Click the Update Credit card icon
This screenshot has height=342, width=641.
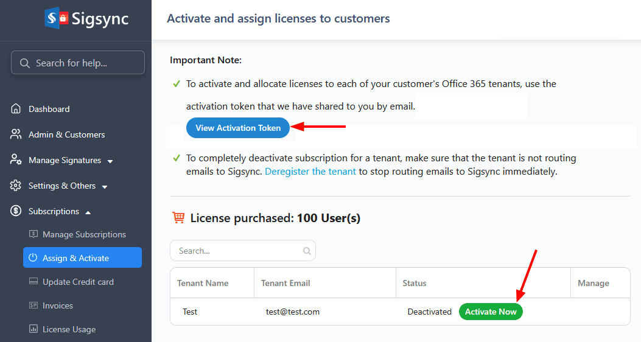[x=33, y=282]
